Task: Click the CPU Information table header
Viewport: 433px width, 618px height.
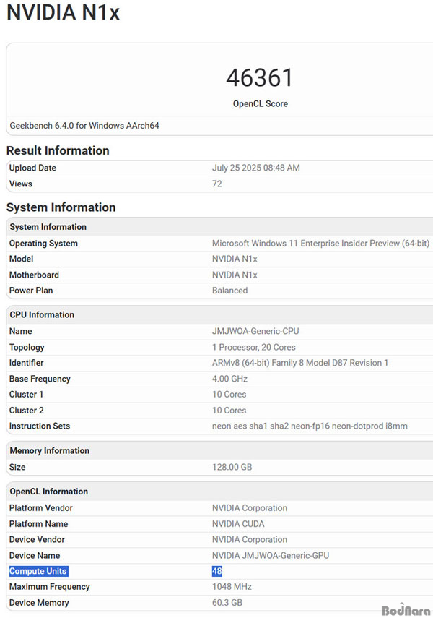Action: point(42,314)
